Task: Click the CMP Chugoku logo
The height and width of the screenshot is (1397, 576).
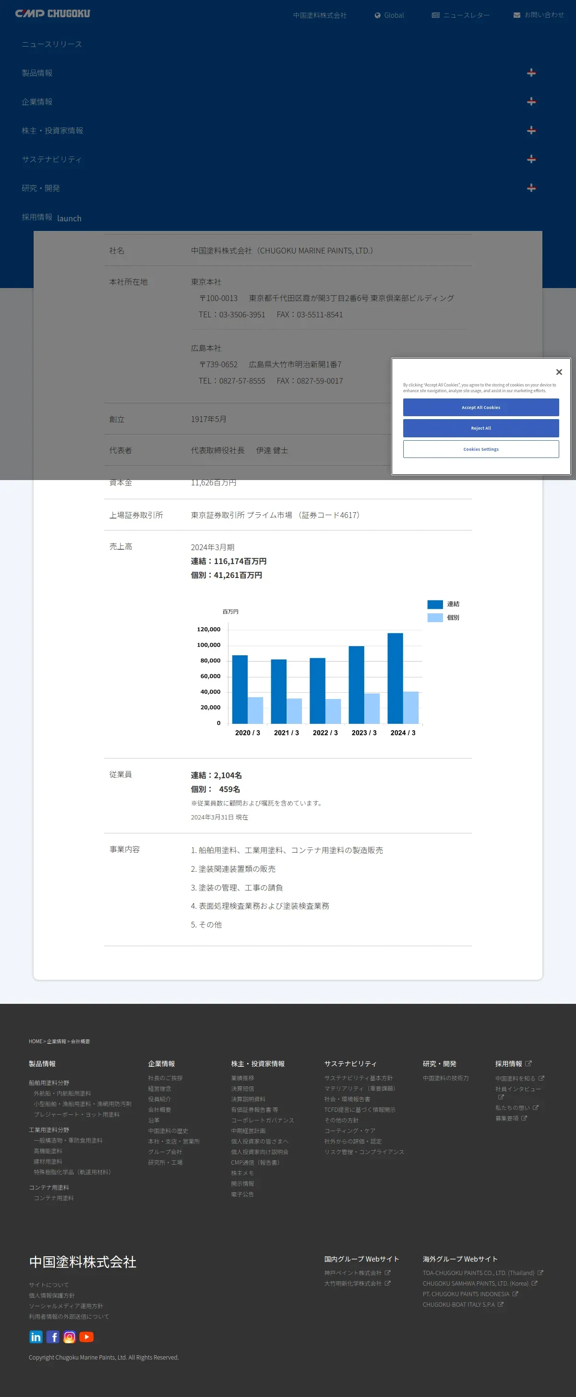Action: [53, 13]
